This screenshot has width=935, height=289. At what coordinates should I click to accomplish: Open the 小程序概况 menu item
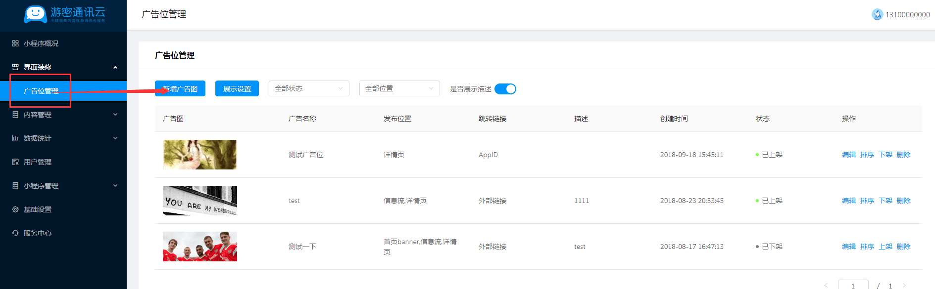click(41, 43)
